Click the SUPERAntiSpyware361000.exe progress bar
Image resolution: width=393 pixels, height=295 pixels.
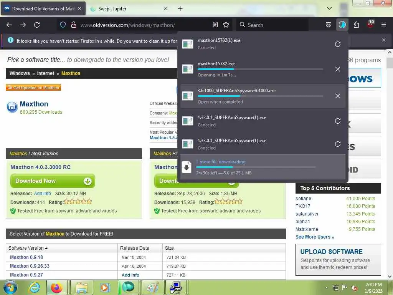point(260,96)
